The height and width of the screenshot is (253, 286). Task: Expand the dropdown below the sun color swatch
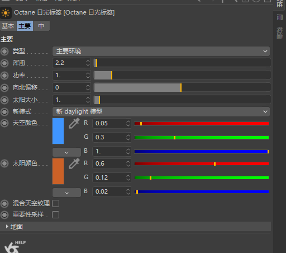(66, 193)
